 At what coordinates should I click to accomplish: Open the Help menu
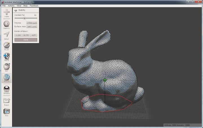pyautogui.click(x=25, y=6)
